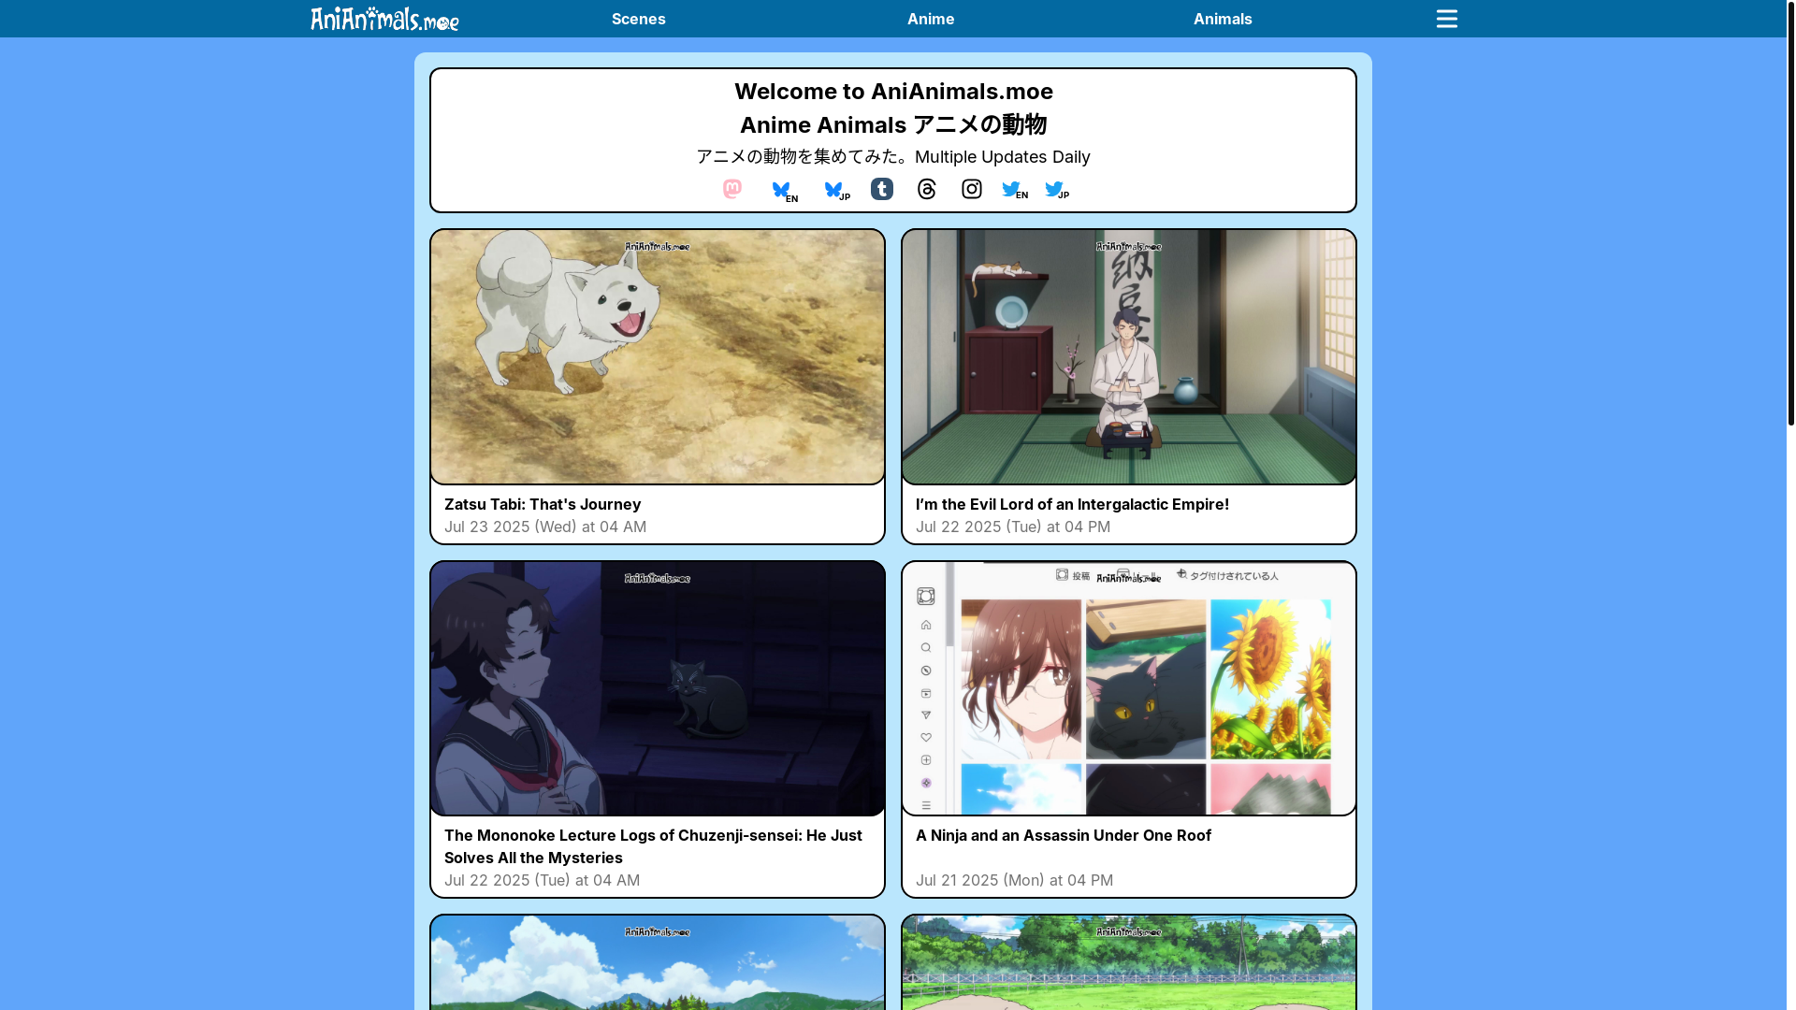Click the Jul 21 2025 (Mon) at 04 PM date
Viewport: 1796px width, 1010px height.
(1014, 880)
